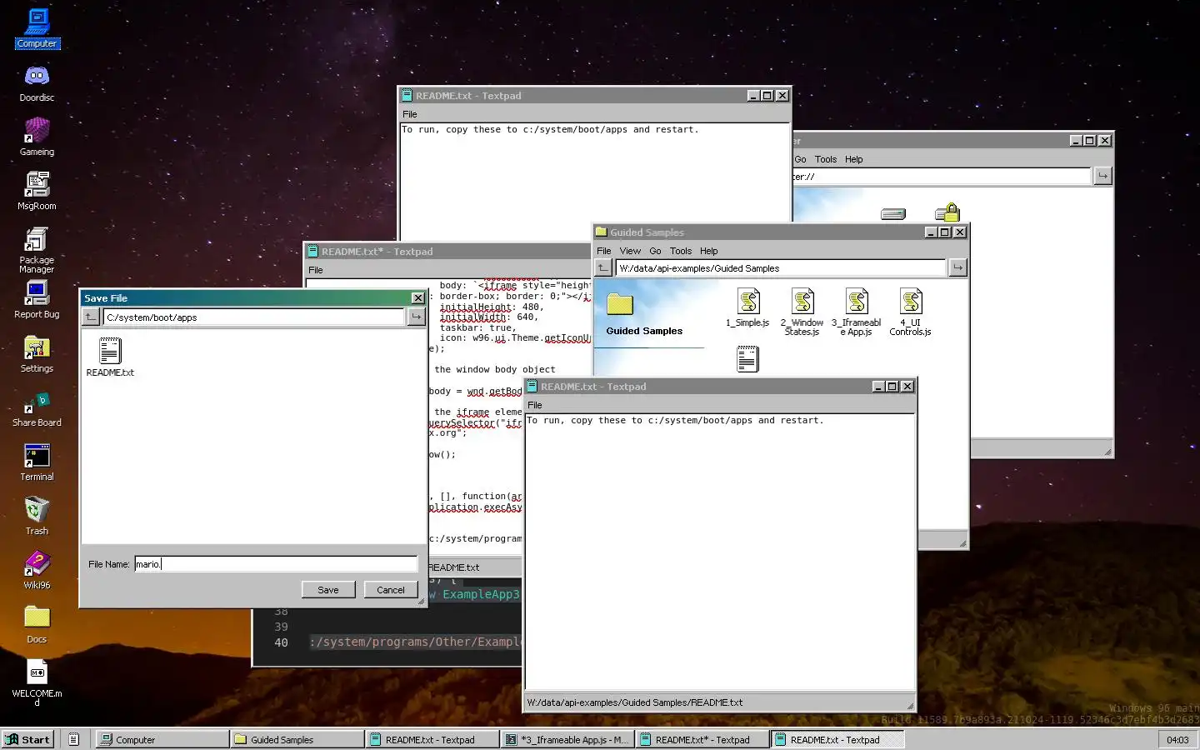This screenshot has width=1200, height=750.
Task: Click the File Name input field
Action: point(276,564)
